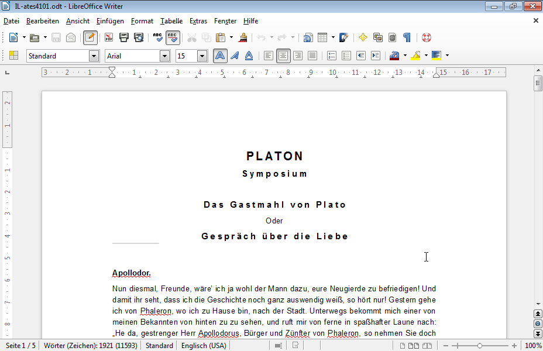
Task: Click the zoom in plus button
Action: pos(514,346)
